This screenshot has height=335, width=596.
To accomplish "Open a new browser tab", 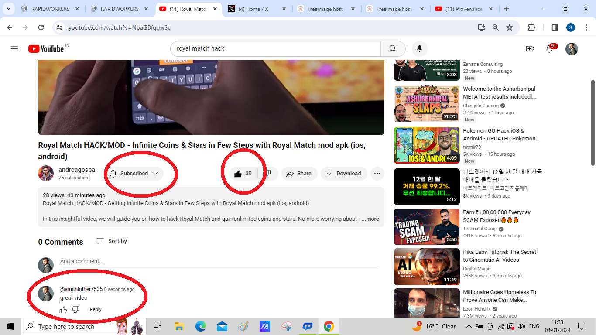I will tap(507, 9).
